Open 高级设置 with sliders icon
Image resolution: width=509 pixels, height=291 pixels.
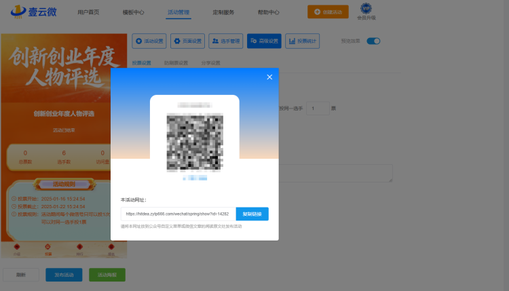(264, 41)
